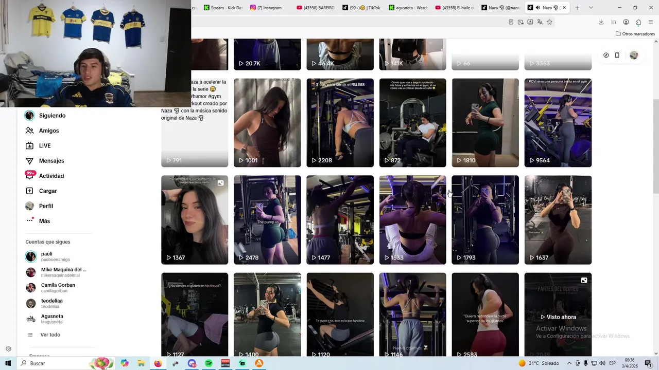Click the TikTok coin icon beside the phone icon
Screen dimensions: 659x370
coord(606,55)
